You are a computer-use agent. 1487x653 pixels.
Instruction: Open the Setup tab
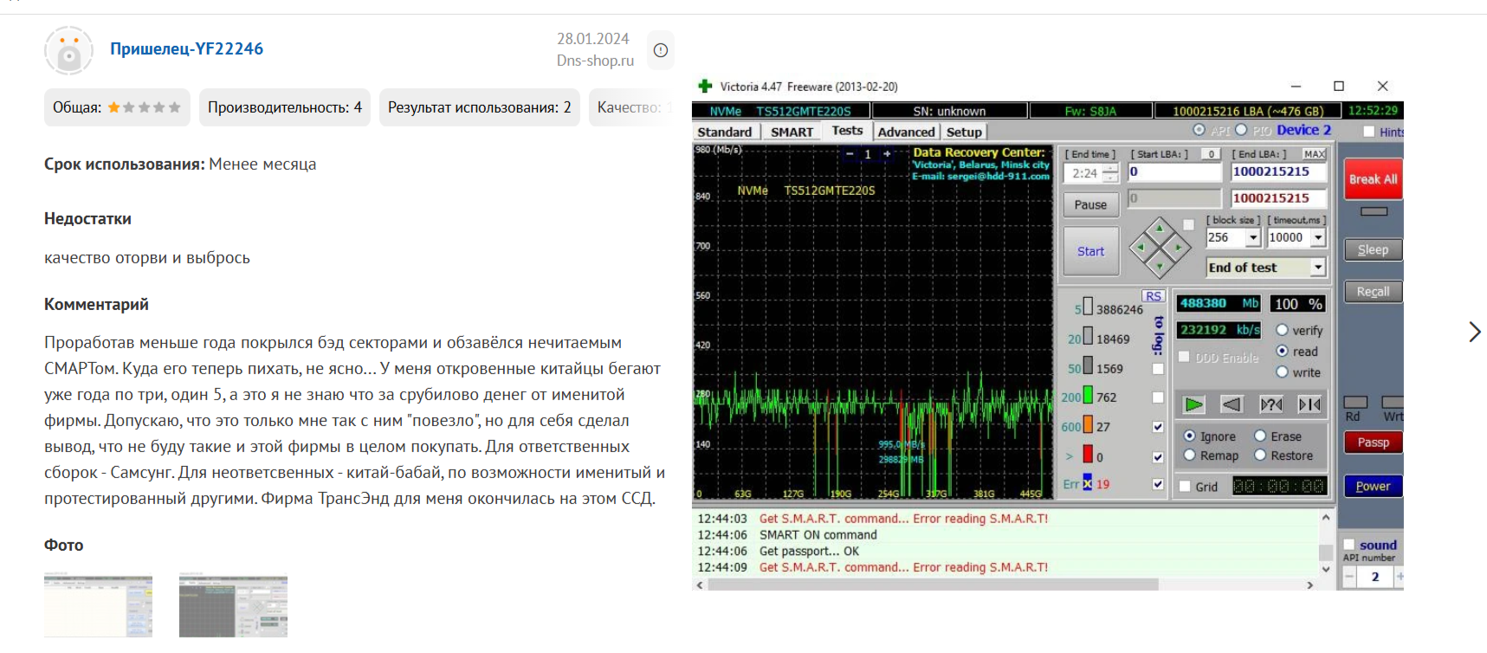(964, 132)
